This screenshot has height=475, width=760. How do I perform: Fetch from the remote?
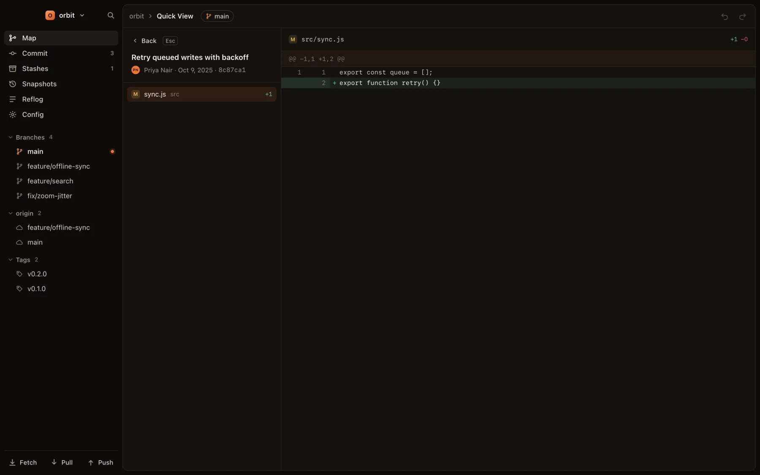[23, 462]
